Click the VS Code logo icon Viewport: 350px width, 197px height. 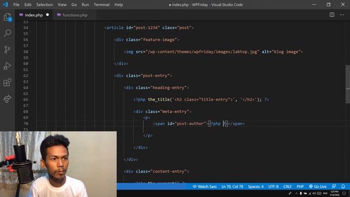tap(5, 4)
